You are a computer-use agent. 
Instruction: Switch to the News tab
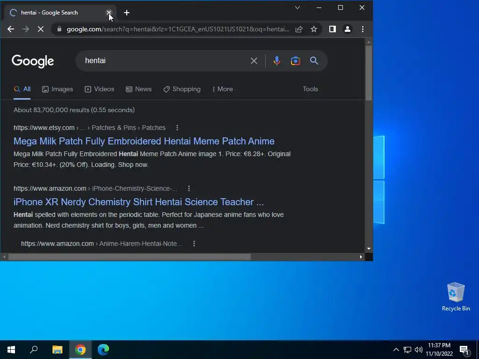(138, 89)
